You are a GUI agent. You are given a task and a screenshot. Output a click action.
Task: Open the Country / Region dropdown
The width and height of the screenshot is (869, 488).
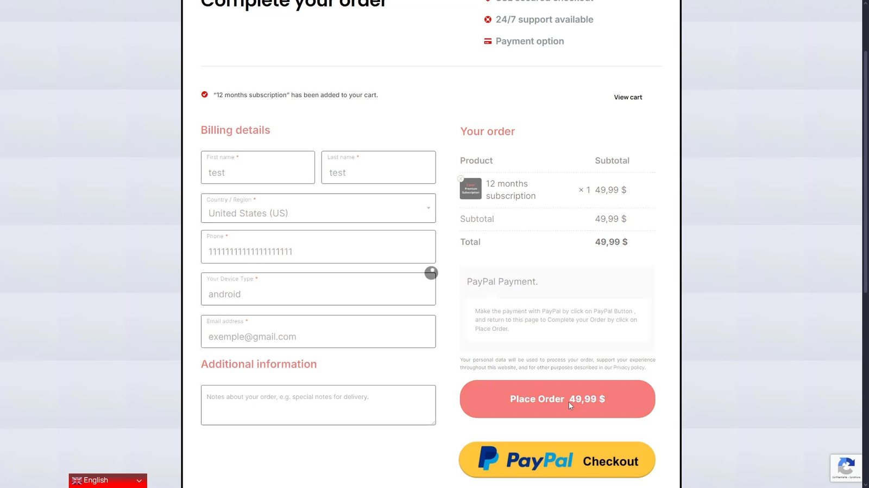318,208
